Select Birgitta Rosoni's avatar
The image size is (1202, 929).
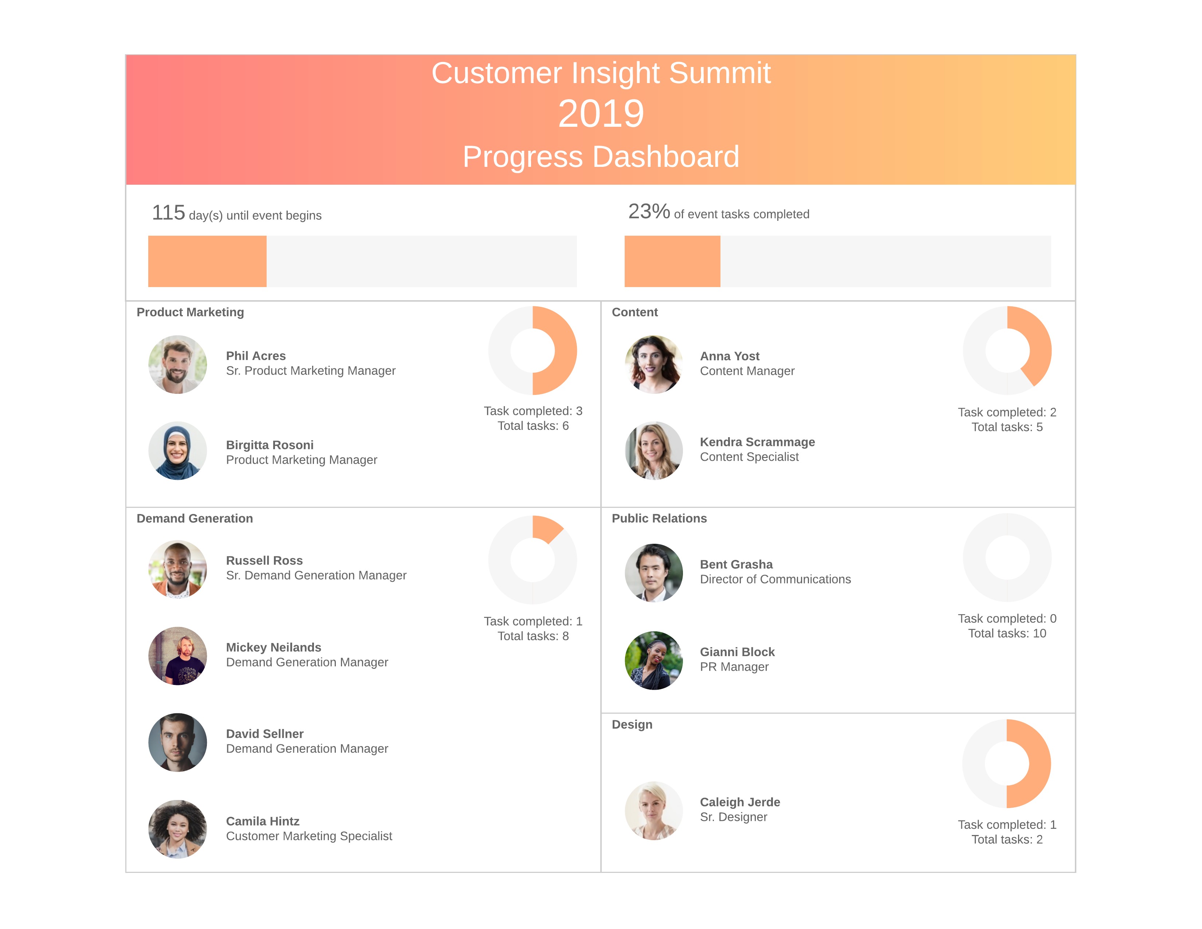pos(177,451)
